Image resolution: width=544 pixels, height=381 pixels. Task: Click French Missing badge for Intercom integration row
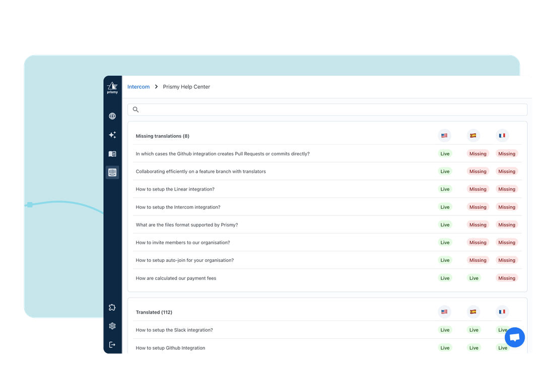[x=506, y=207]
